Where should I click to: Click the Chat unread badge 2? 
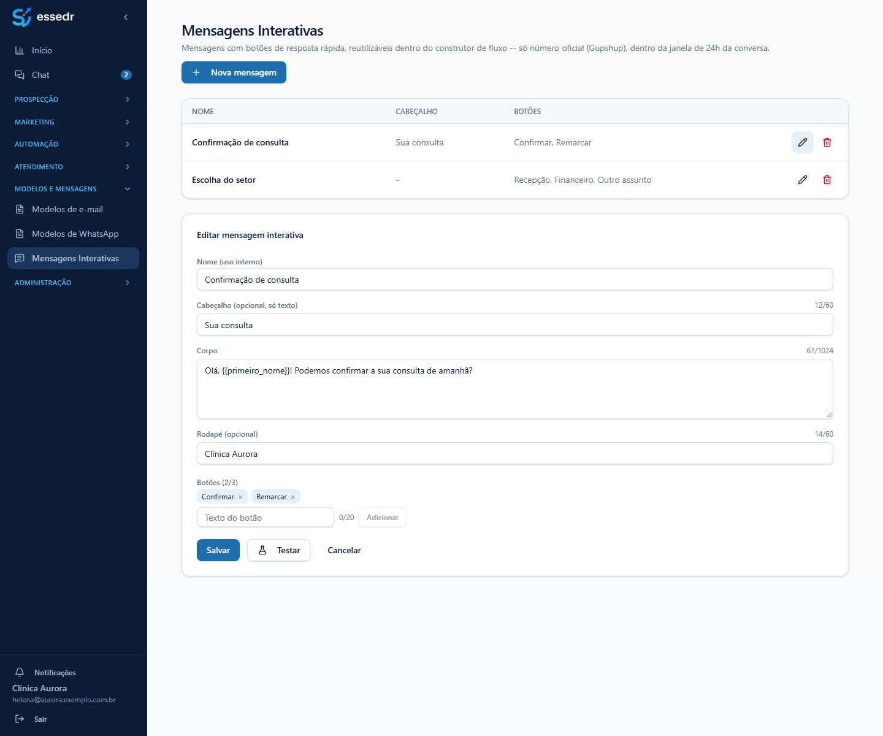[x=126, y=75]
